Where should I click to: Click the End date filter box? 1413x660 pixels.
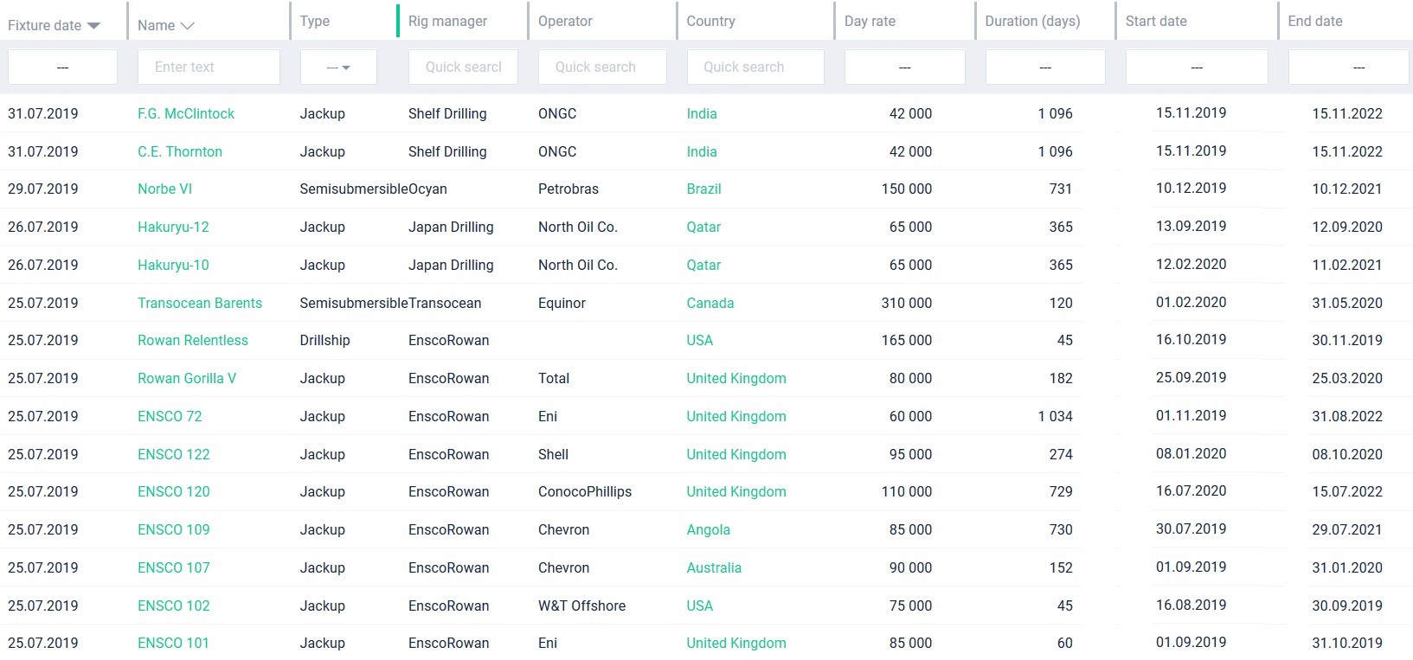tap(1348, 67)
